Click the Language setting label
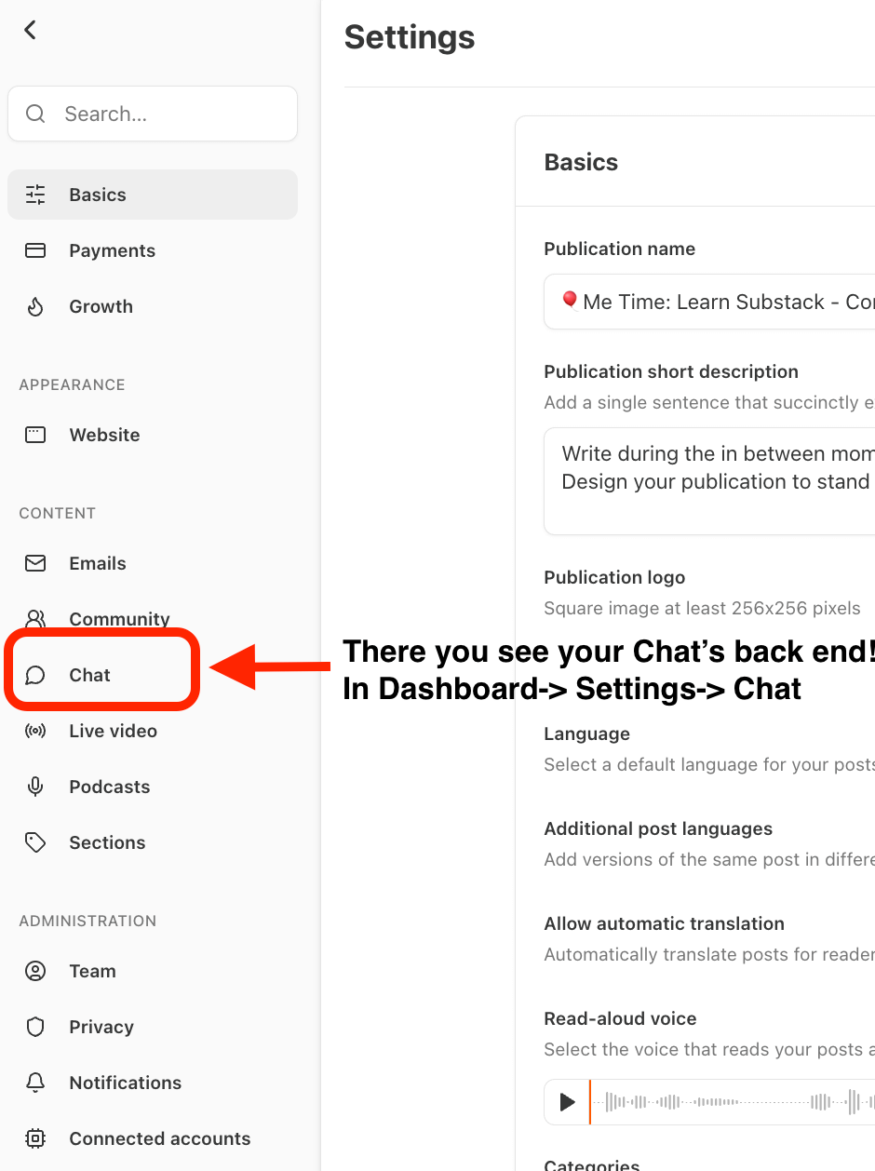This screenshot has width=875, height=1171. 586,734
